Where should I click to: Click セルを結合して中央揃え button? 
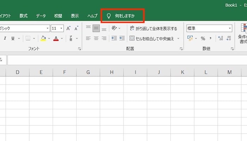(152, 38)
